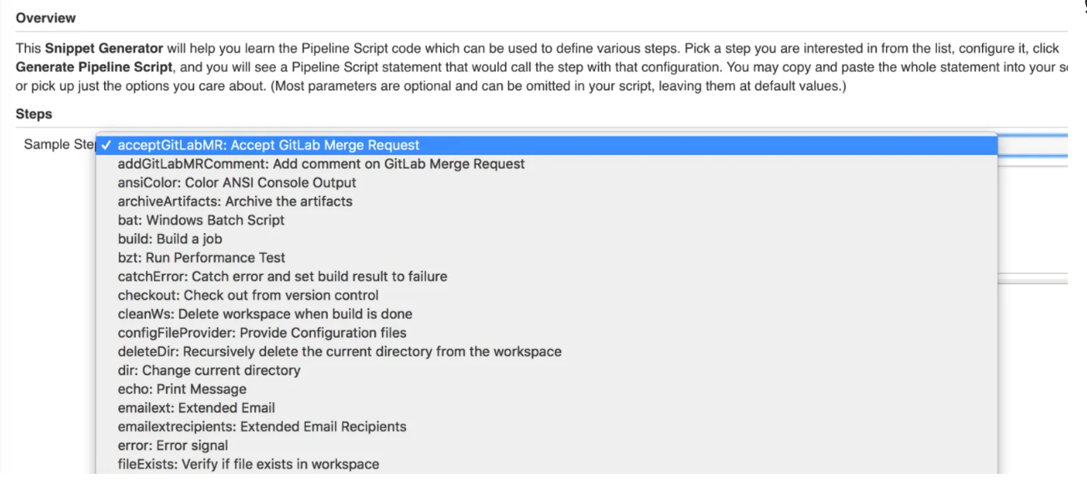Select ansiColor: Color ANSI Console Output
Screen dimensions: 1087x498
pos(237,182)
